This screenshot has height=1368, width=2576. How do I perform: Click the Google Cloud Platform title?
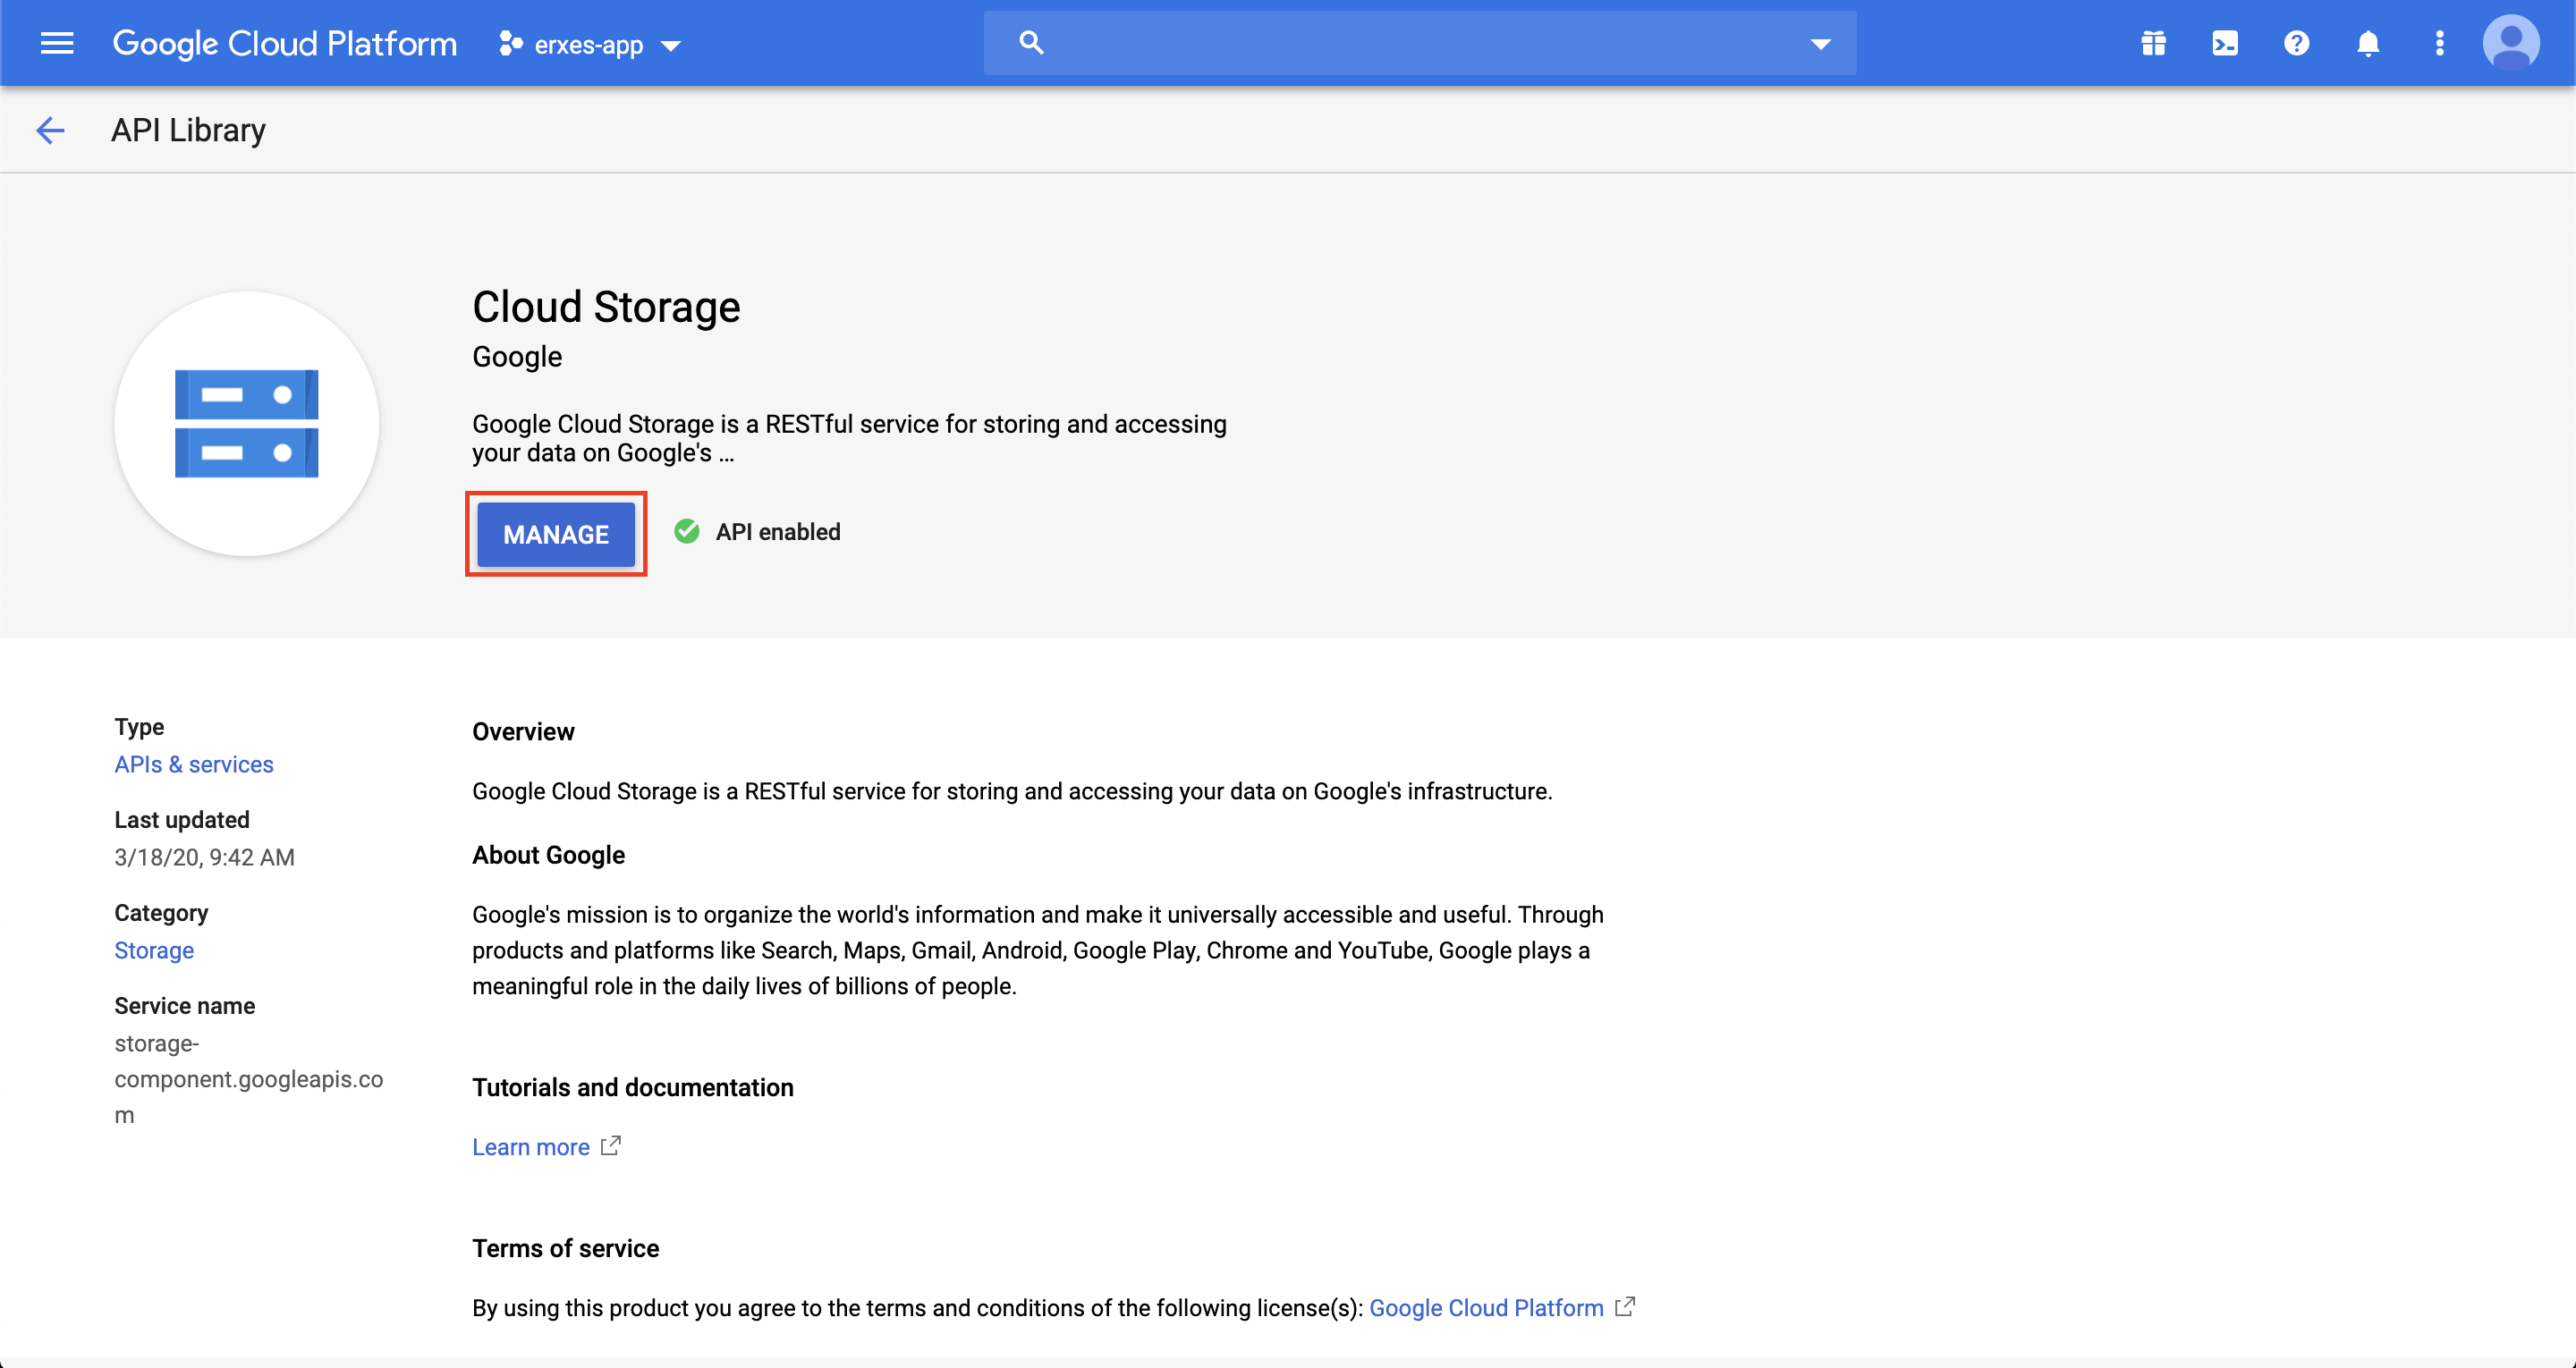tap(285, 43)
